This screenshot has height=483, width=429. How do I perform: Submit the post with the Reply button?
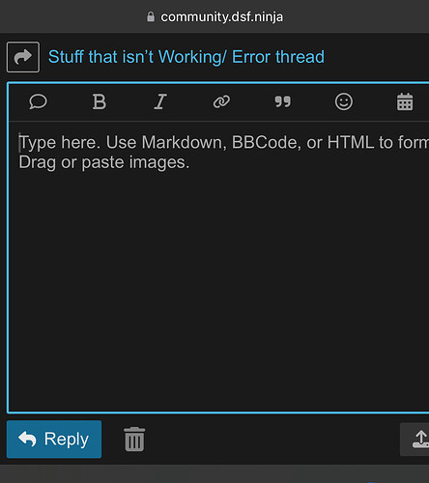click(x=54, y=440)
